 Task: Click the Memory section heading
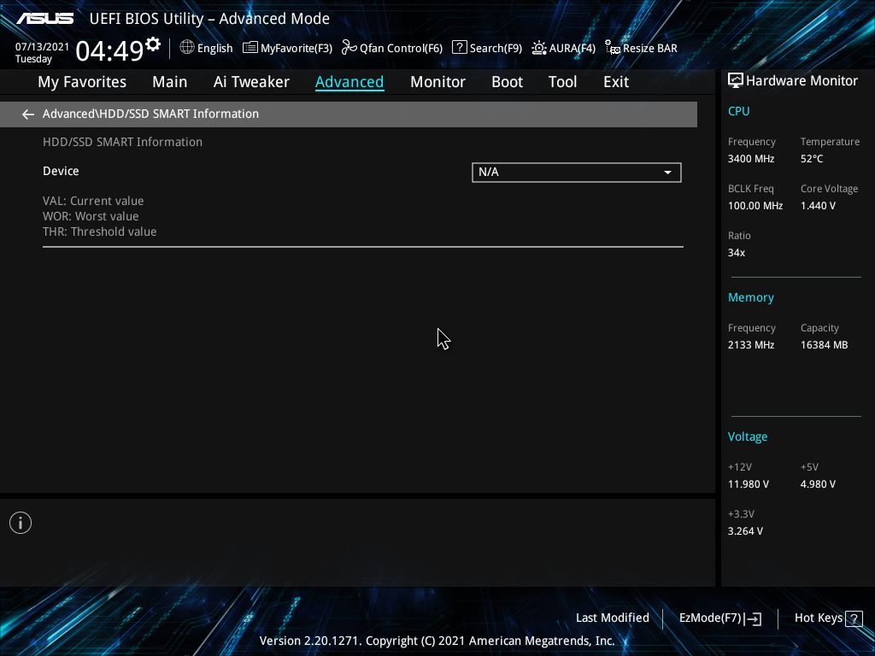(751, 298)
